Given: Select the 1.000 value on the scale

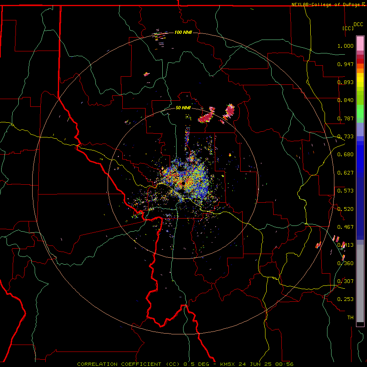Looking at the screenshot, I should [345, 46].
